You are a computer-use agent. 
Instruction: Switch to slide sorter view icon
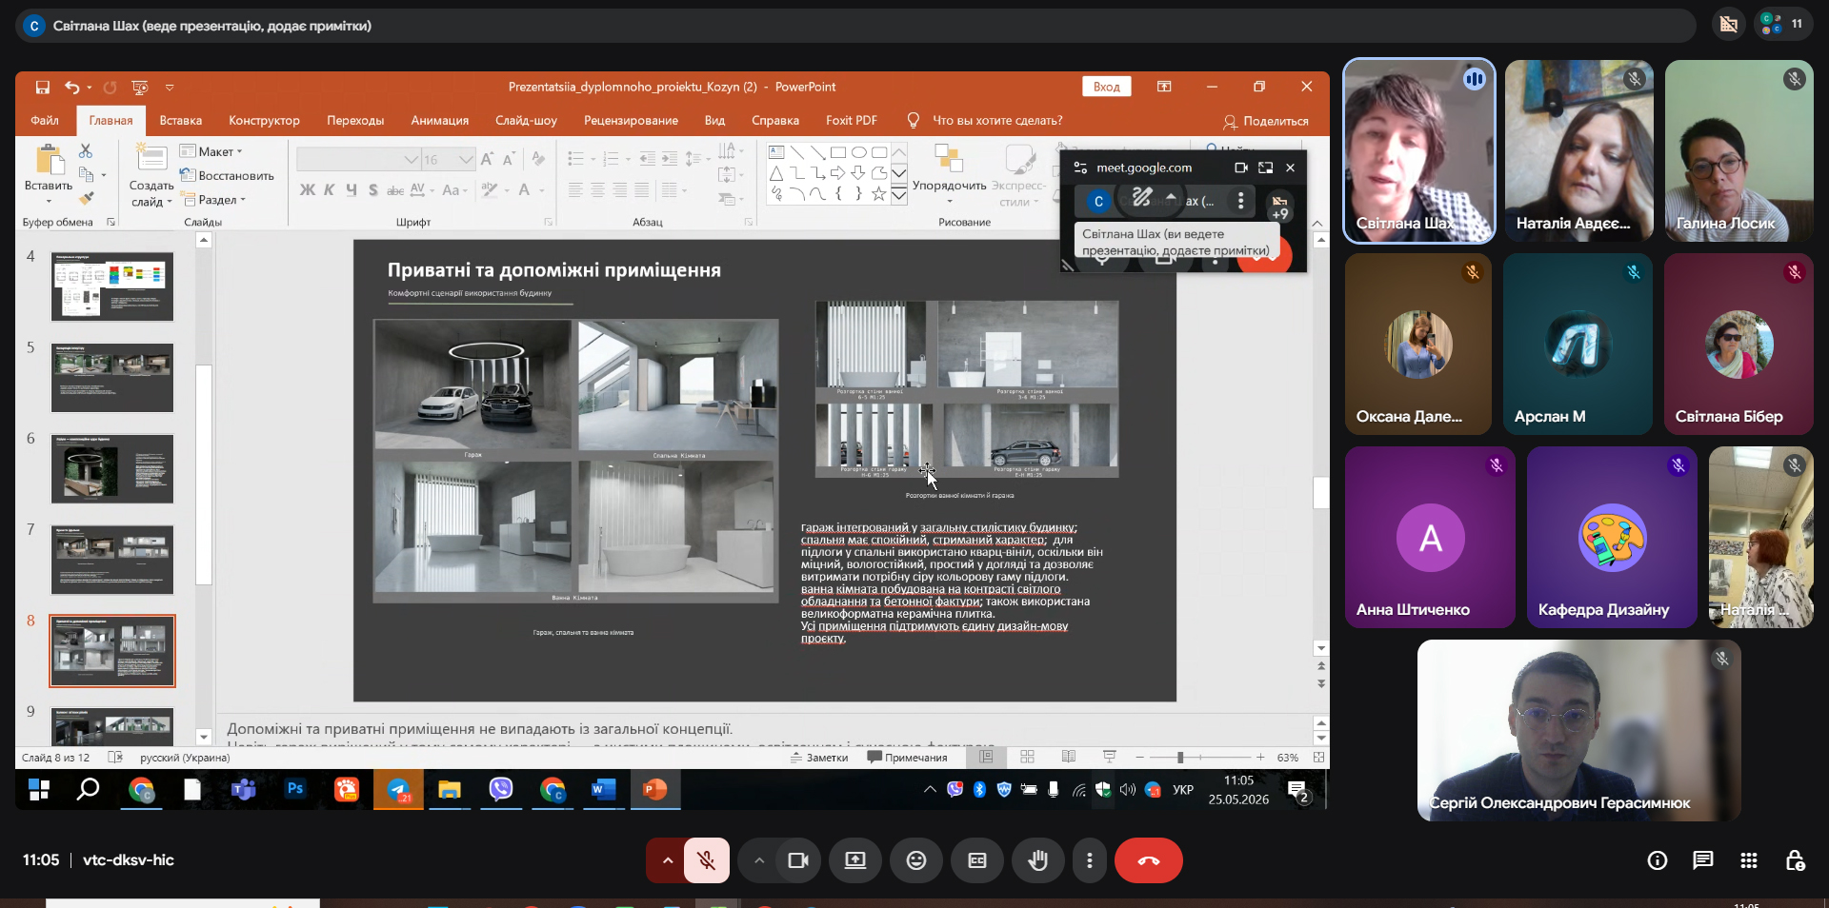click(x=1027, y=757)
